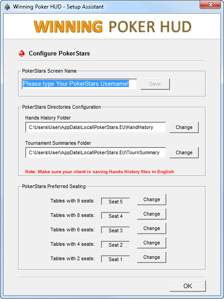Viewport: 224px width, 299px height.
Task: Click the 'Tournament Summaries Folder' label
Action: 58,143
